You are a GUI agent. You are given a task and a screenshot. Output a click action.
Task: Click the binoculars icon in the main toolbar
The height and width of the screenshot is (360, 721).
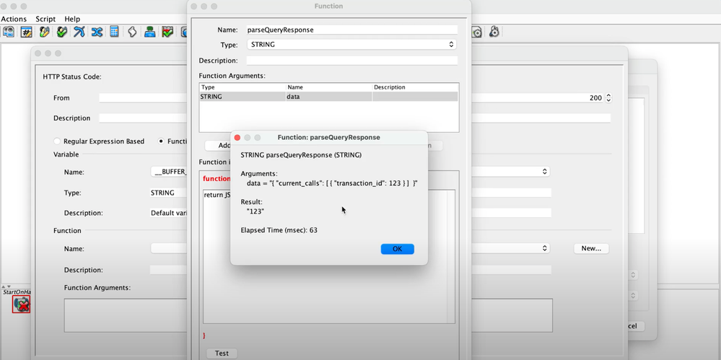pyautogui.click(x=8, y=32)
